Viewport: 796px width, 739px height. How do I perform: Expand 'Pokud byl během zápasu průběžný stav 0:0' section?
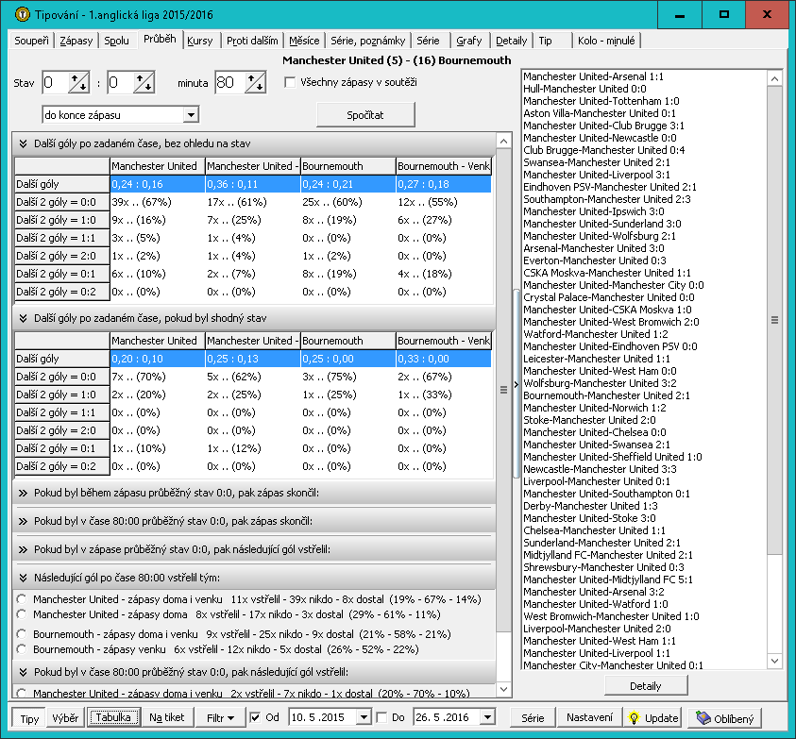[x=23, y=493]
